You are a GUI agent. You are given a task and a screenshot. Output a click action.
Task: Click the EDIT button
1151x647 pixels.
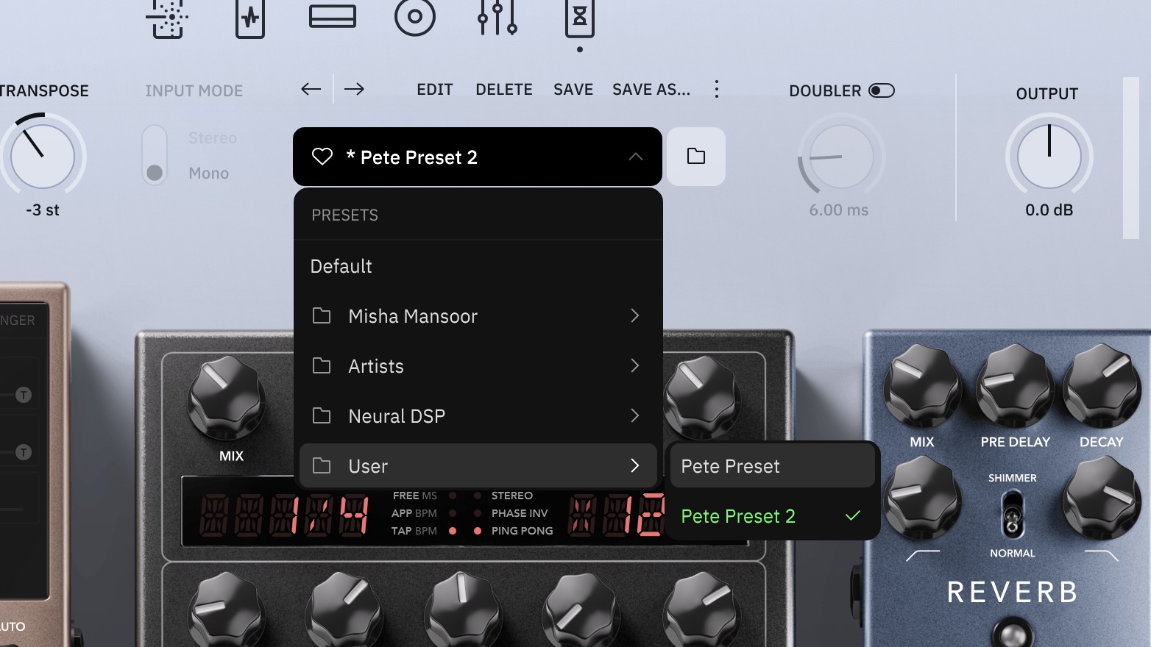(x=435, y=90)
